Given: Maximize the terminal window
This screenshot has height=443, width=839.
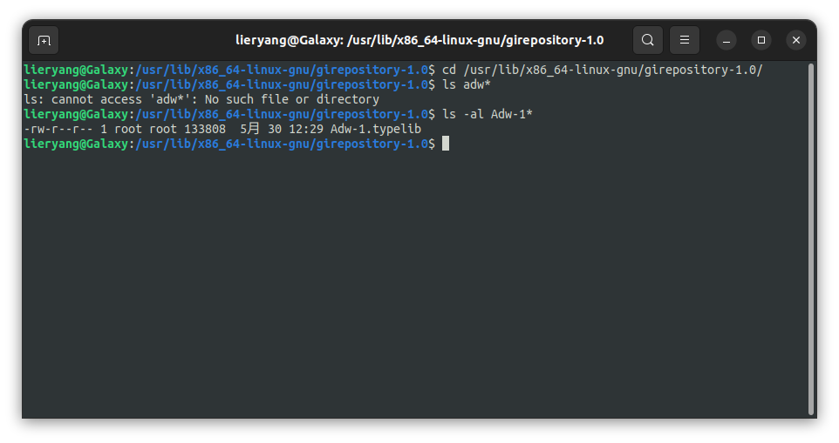Looking at the screenshot, I should (x=761, y=41).
